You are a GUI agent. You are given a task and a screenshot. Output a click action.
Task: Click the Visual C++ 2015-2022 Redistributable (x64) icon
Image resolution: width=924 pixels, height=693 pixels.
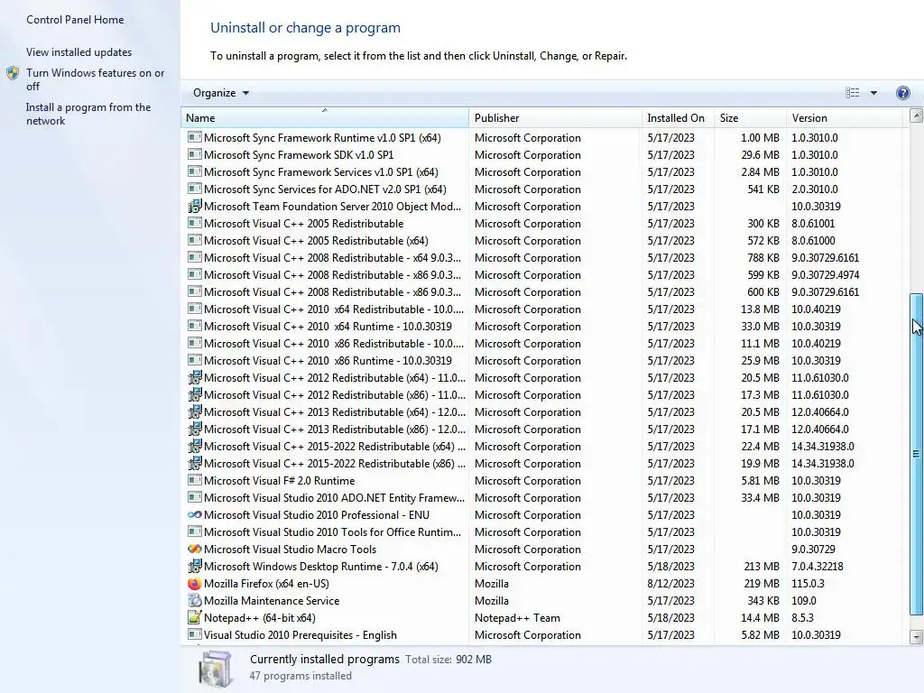(194, 446)
